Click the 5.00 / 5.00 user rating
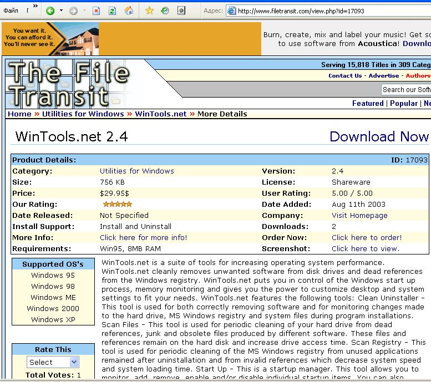This screenshot has height=382, width=431. (x=352, y=193)
